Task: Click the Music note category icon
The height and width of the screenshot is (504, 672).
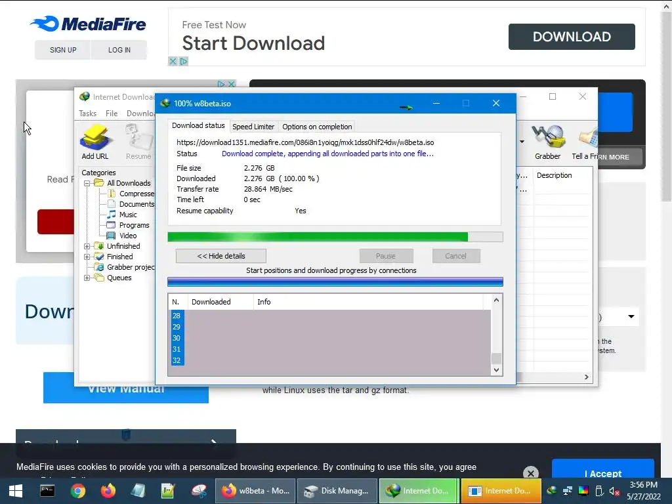Action: [x=112, y=215]
